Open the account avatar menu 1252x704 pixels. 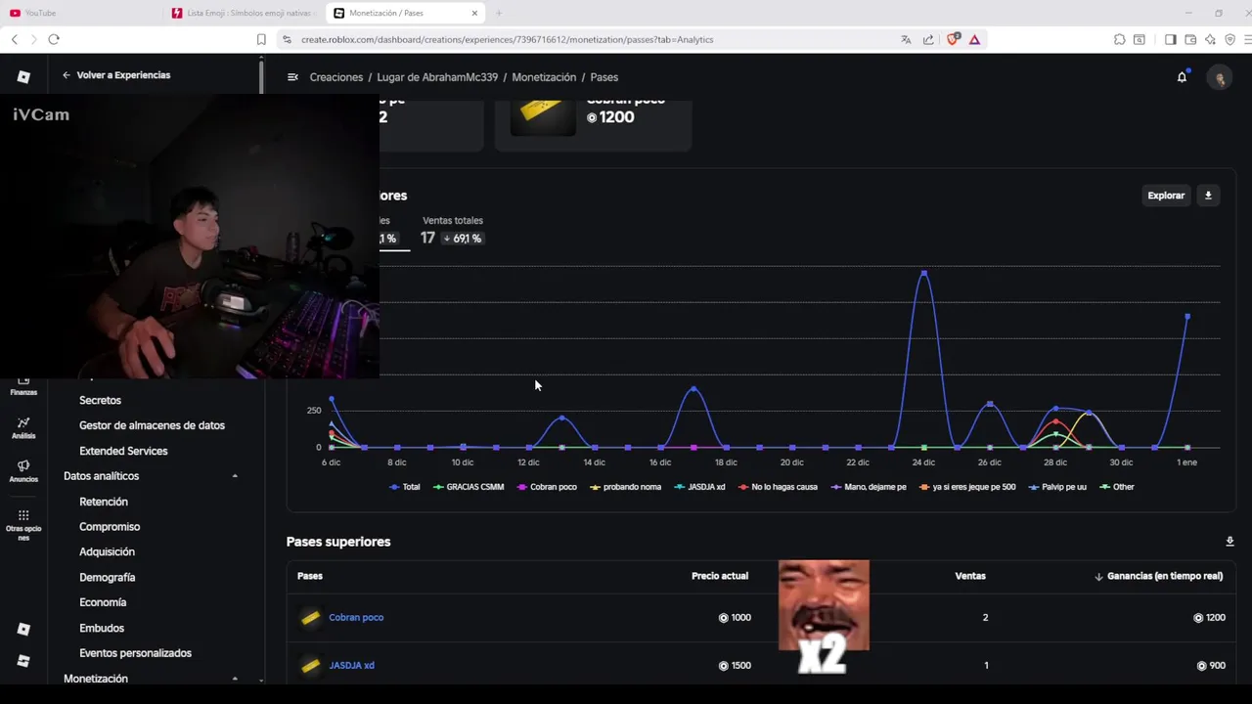pos(1219,77)
